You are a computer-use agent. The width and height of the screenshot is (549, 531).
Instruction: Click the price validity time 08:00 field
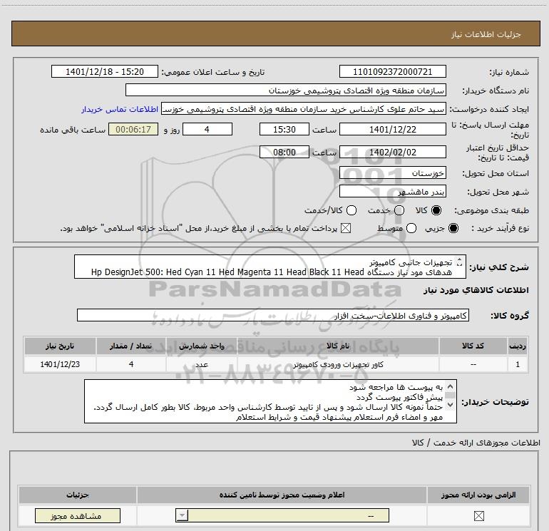[284, 152]
